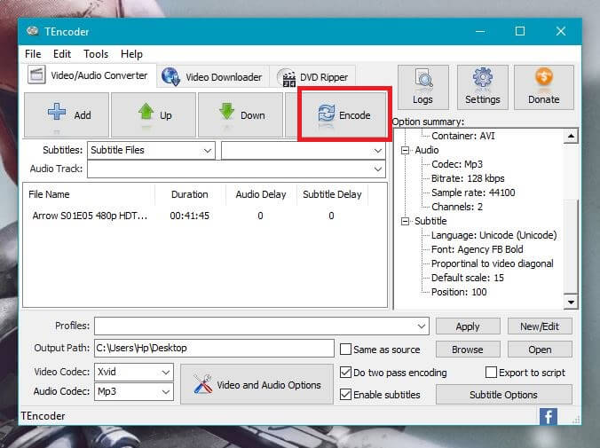Open Video and Audio Options
This screenshot has height=448, width=600.
pyautogui.click(x=257, y=384)
